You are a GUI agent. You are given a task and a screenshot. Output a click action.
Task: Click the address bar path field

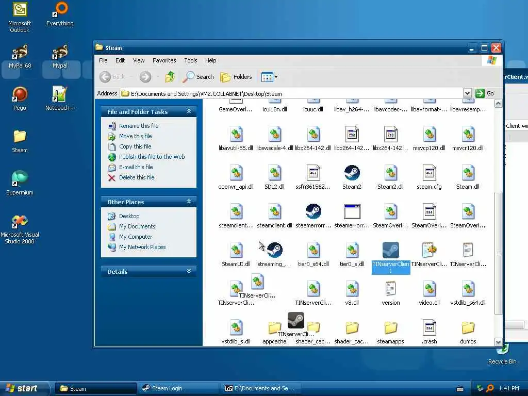coord(291,94)
